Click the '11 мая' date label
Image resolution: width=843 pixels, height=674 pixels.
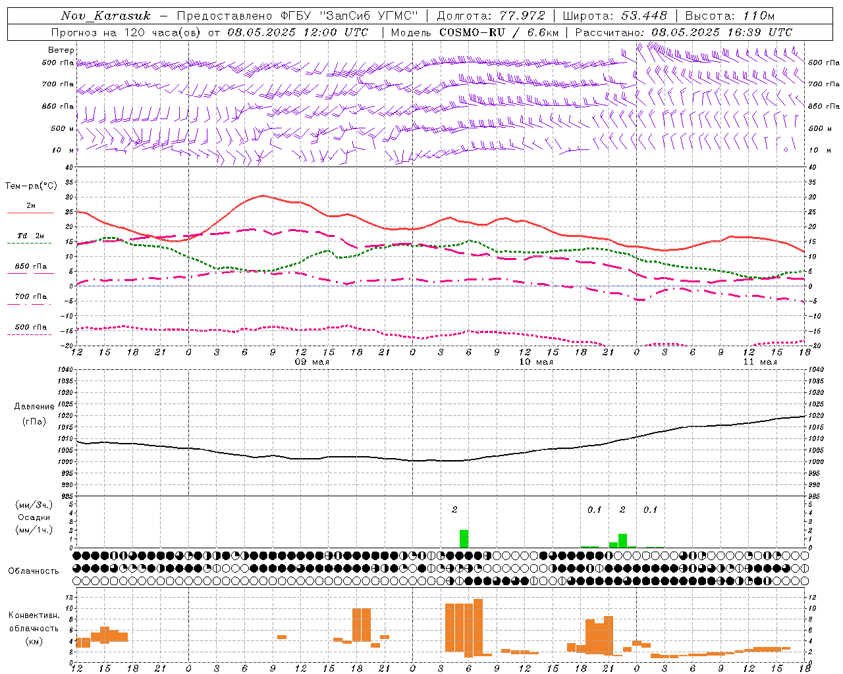760,362
